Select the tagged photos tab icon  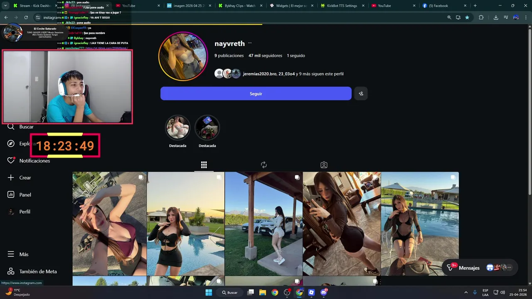(x=324, y=165)
